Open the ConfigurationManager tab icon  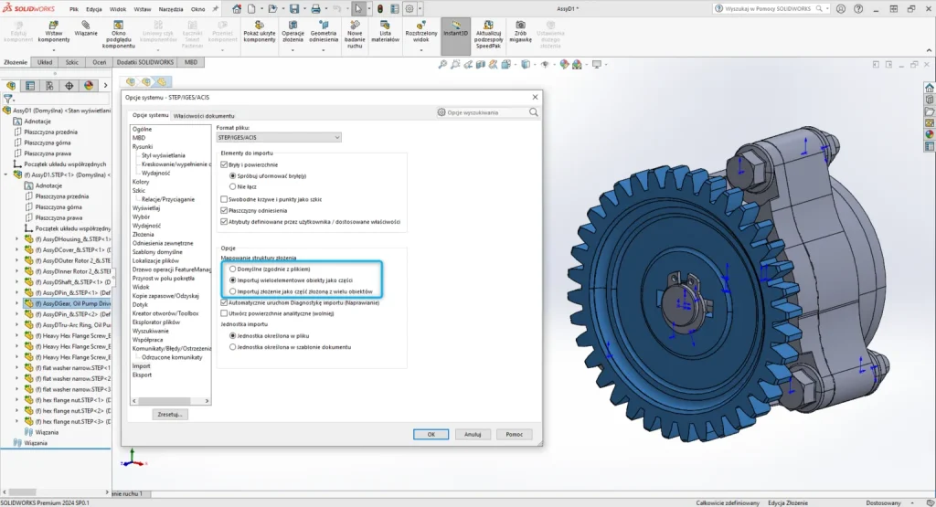click(49, 86)
